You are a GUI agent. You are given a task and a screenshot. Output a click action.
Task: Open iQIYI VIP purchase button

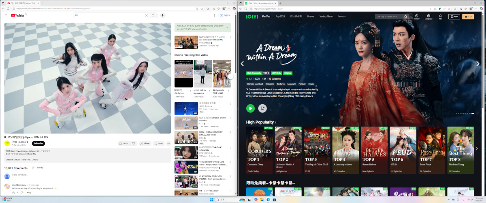pos(468,17)
